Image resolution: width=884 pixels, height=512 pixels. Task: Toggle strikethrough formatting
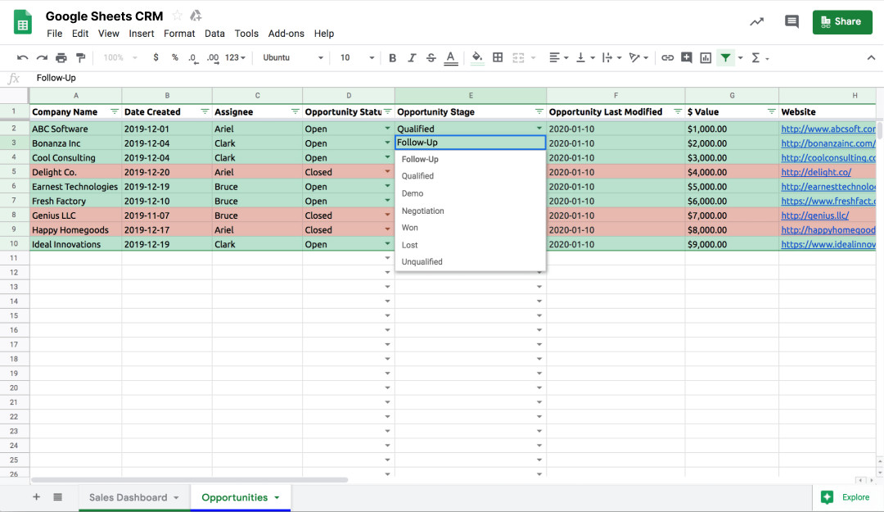(431, 57)
